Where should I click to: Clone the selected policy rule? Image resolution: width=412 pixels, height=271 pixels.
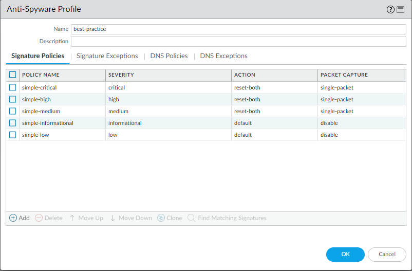pyautogui.click(x=161, y=218)
